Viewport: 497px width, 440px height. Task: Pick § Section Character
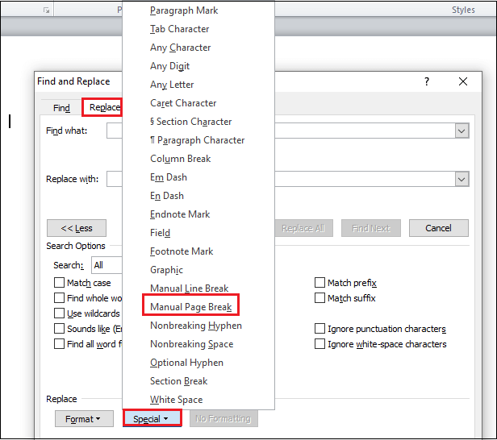pos(198,122)
